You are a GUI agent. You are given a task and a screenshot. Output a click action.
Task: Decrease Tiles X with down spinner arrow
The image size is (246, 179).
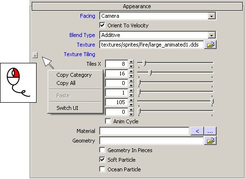[x=131, y=66]
